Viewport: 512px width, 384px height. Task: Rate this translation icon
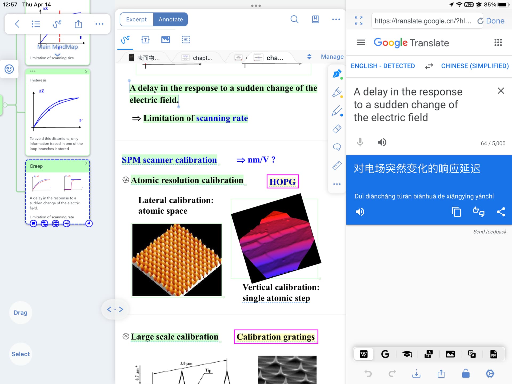pos(479,212)
